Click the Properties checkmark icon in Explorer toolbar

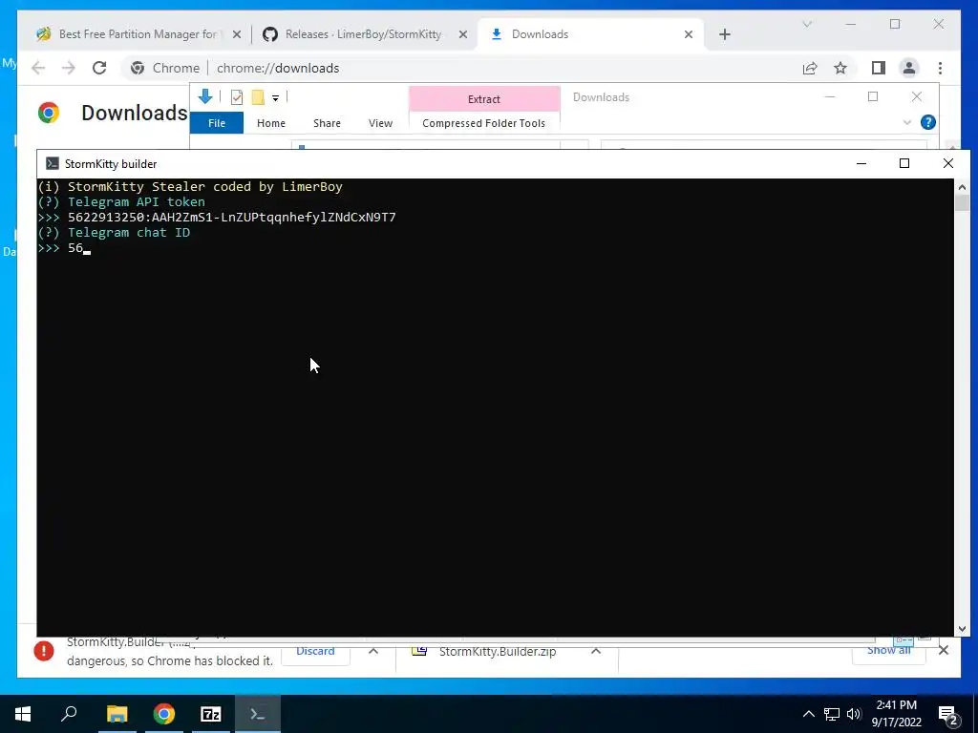click(x=237, y=97)
